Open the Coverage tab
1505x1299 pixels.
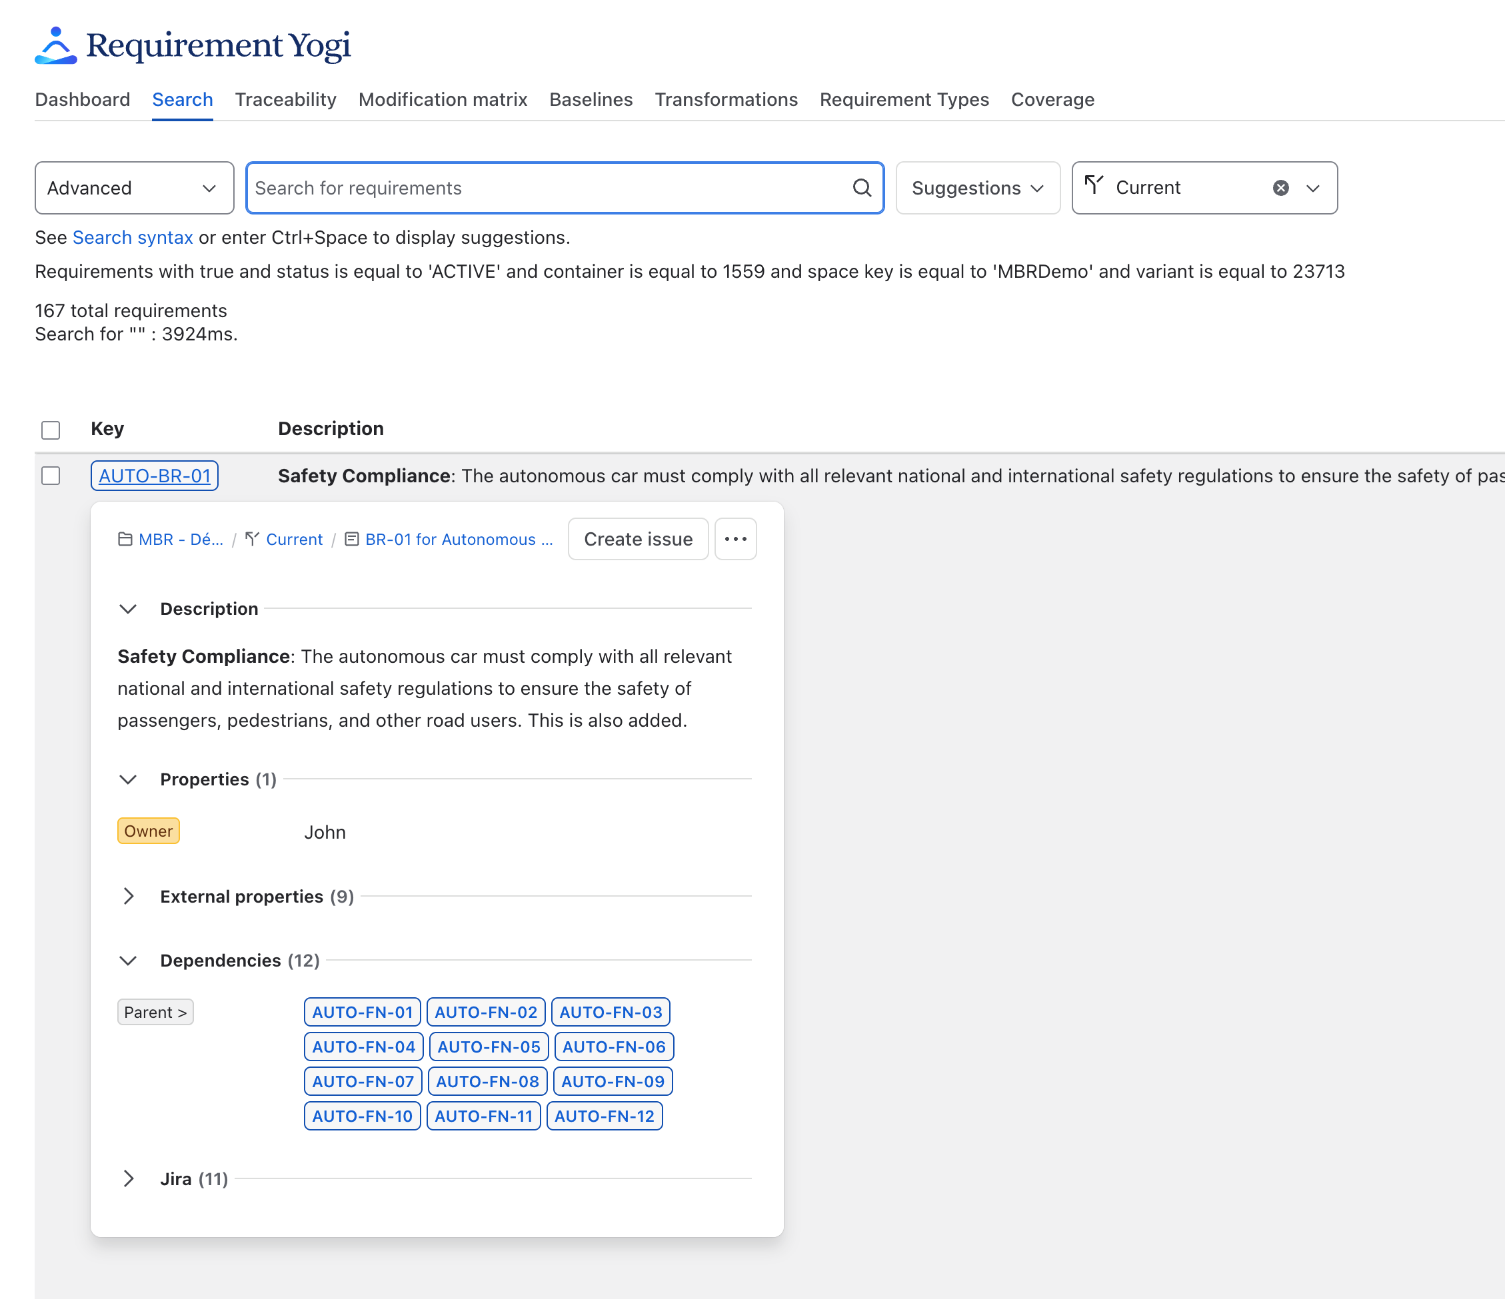coord(1052,99)
